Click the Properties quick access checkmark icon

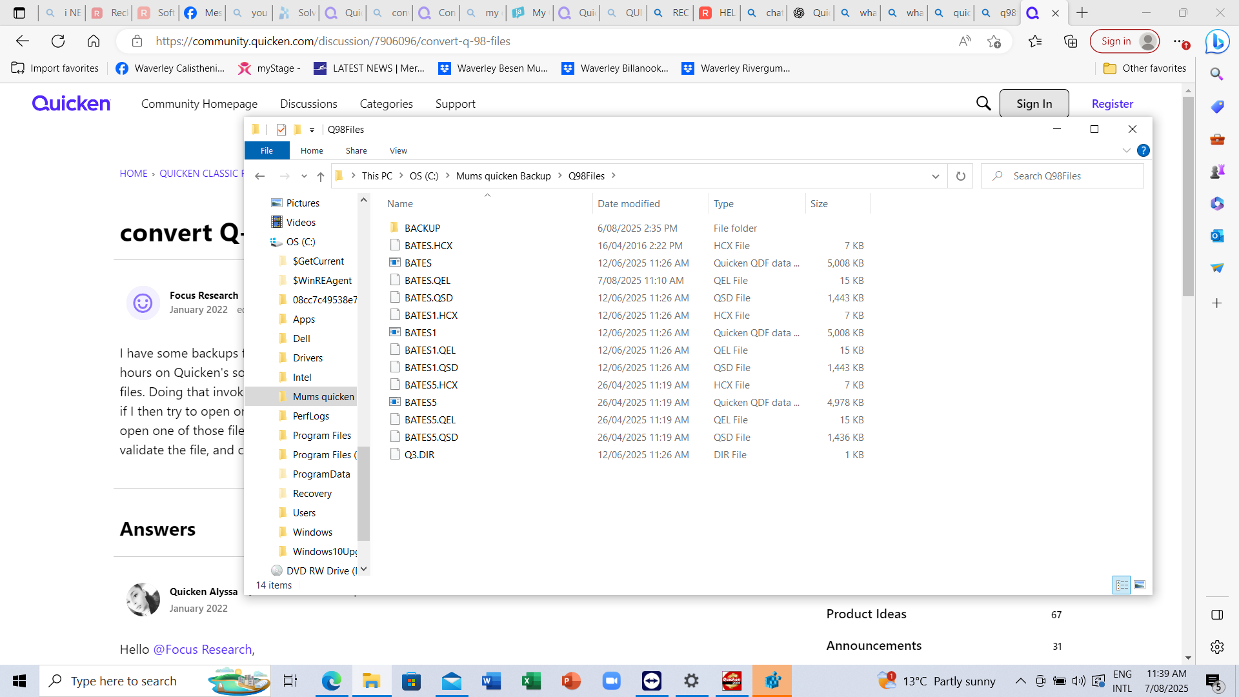(x=281, y=130)
